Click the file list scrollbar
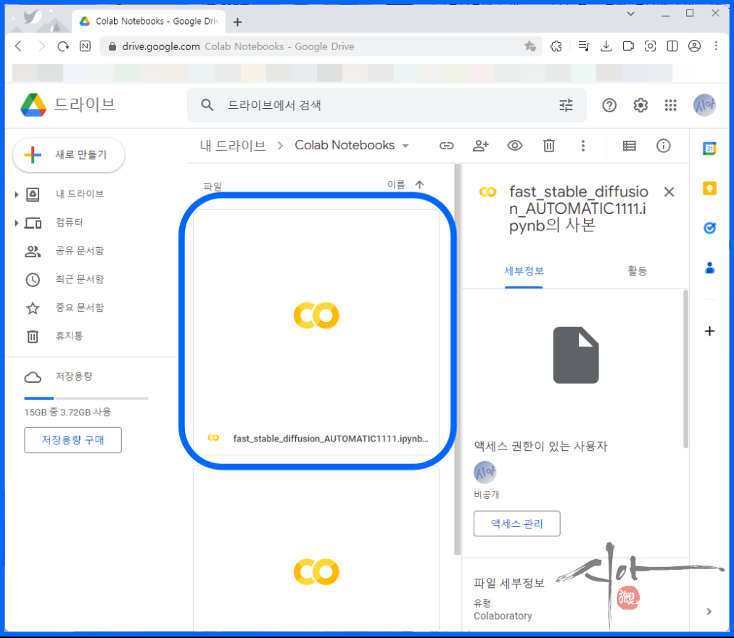 pyautogui.click(x=458, y=360)
